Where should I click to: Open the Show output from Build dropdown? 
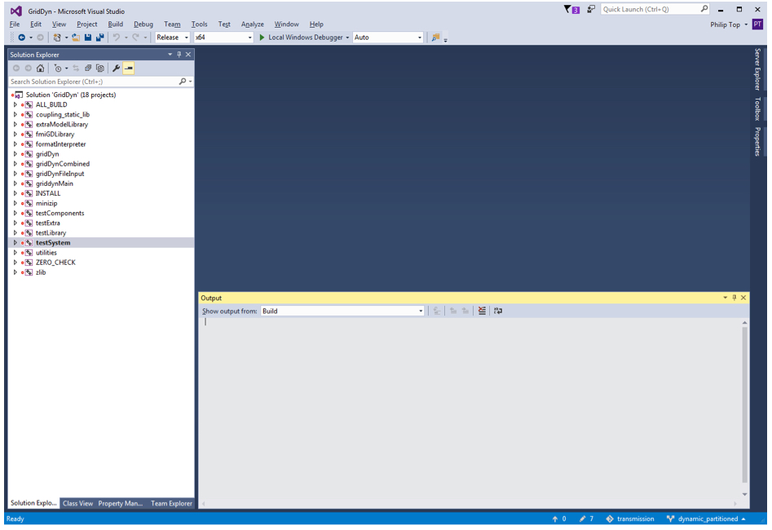click(342, 311)
